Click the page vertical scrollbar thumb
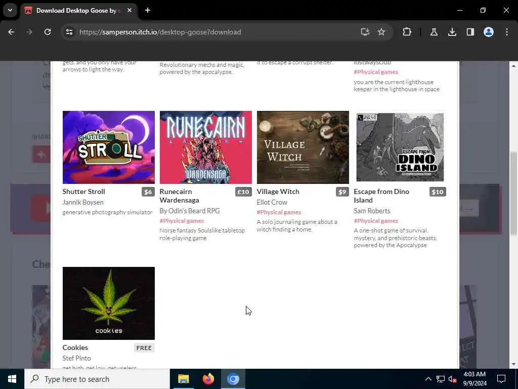The height and width of the screenshot is (389, 518). tap(513, 193)
